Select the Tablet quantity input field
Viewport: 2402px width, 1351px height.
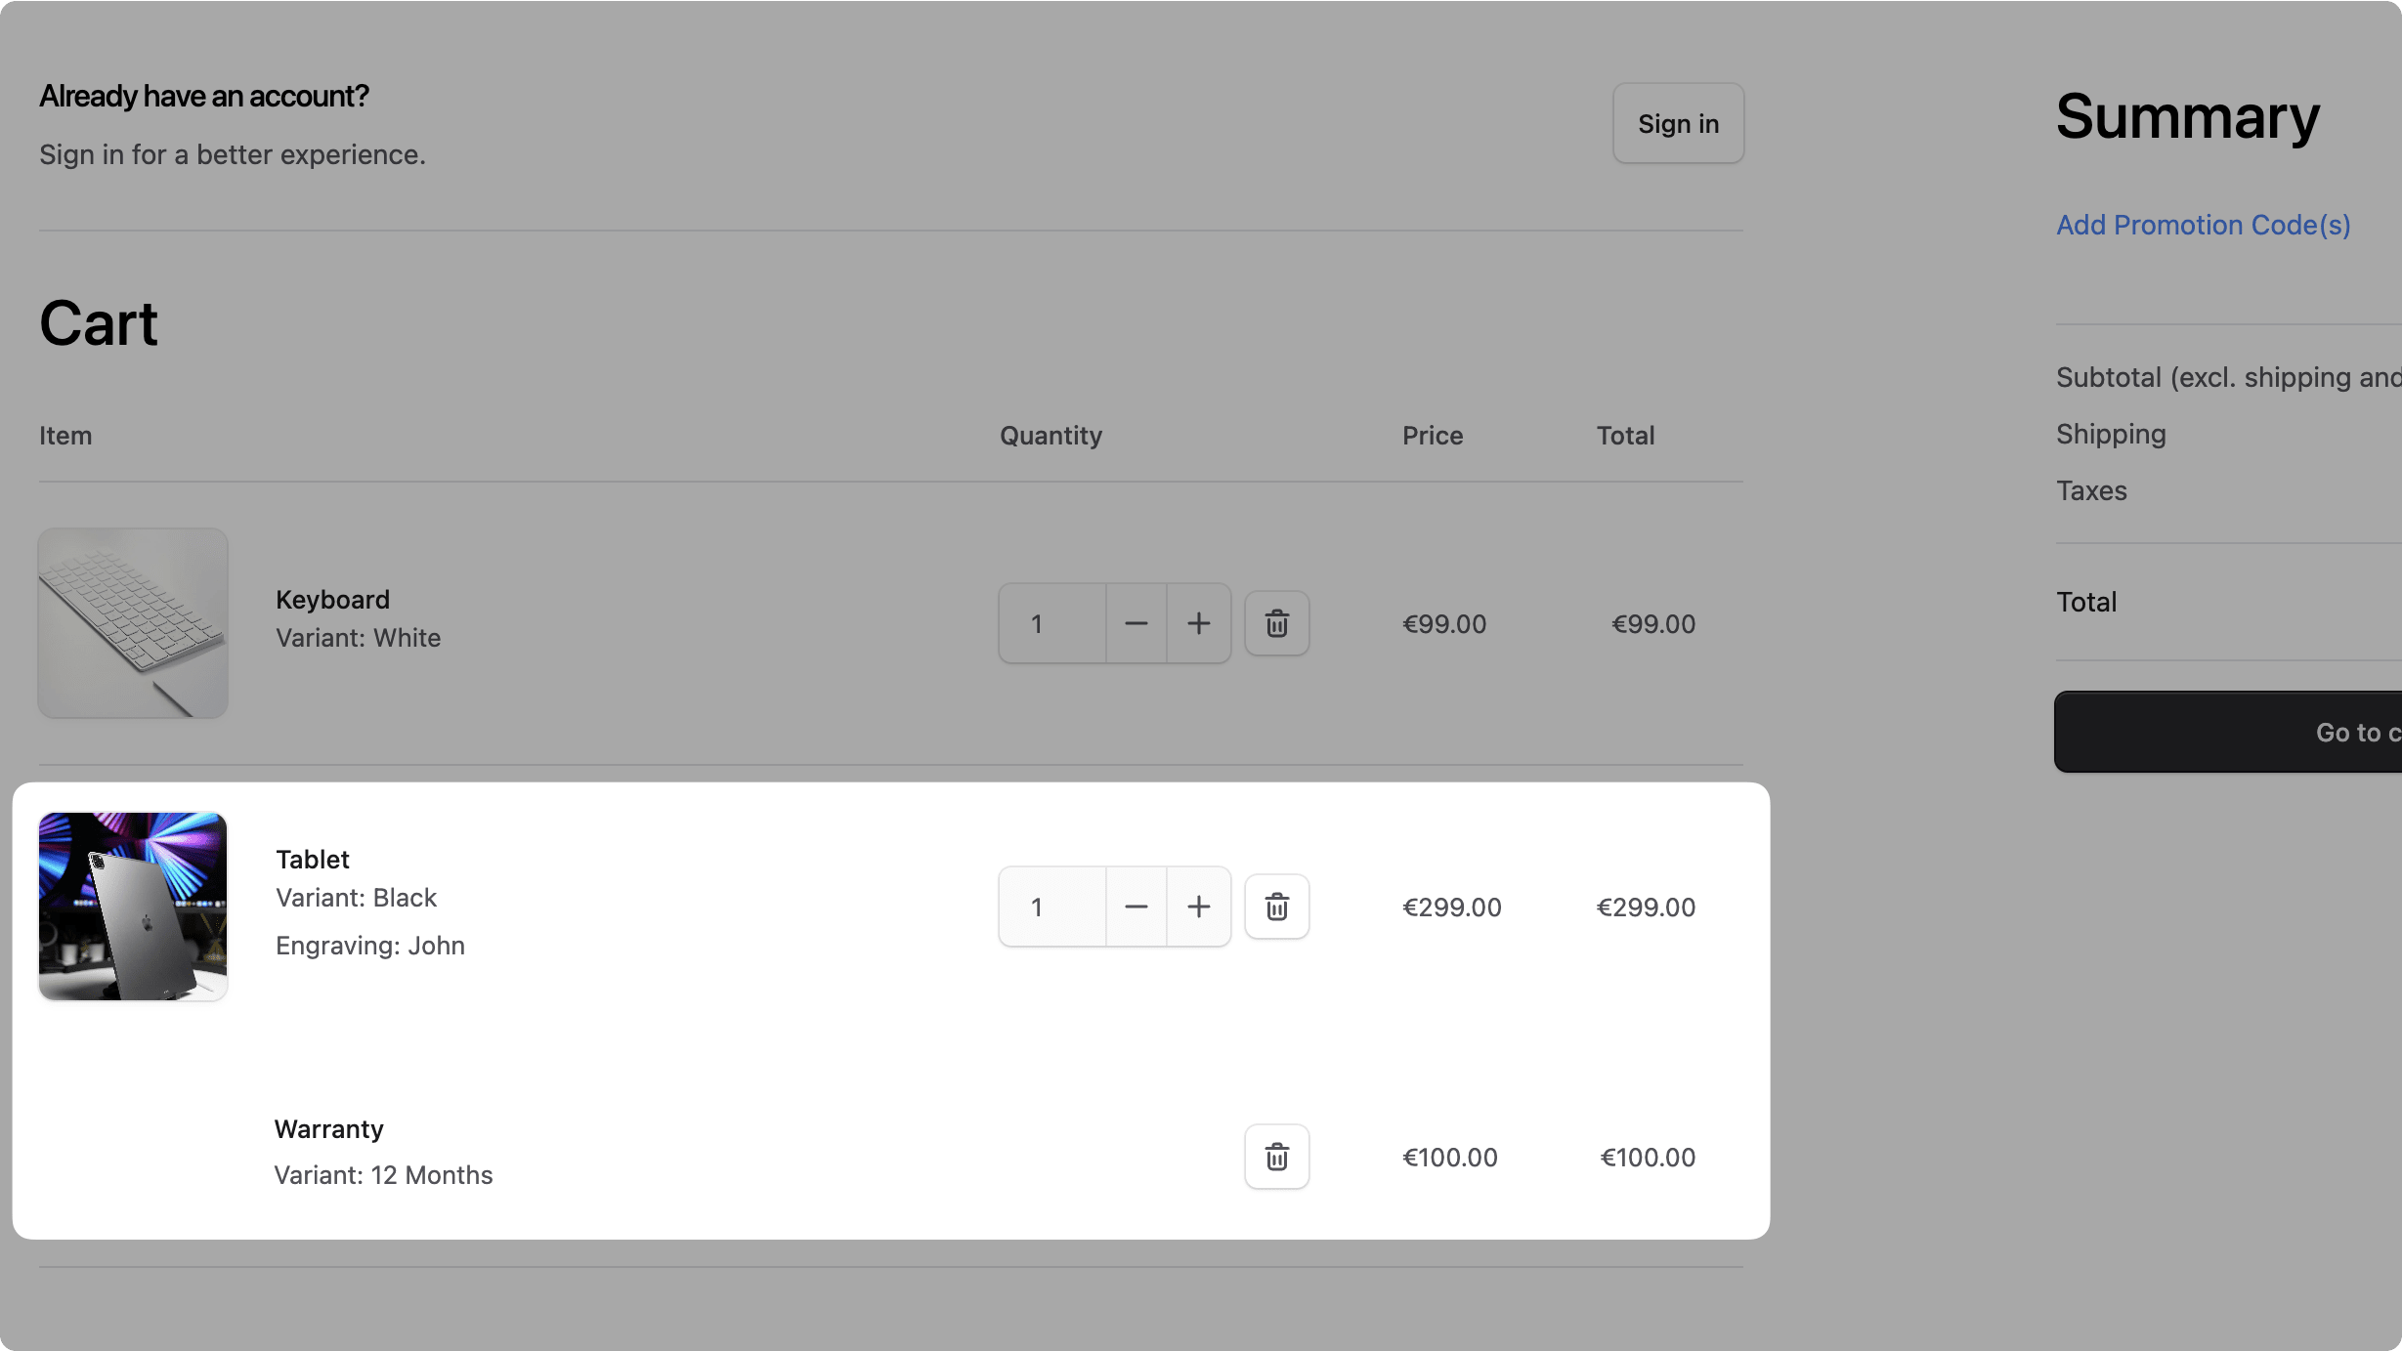(1051, 907)
